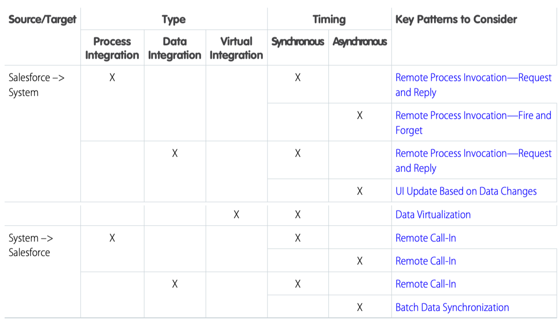This screenshot has height=321, width=559.
Task: Open the Data Virtualization link
Action: (433, 215)
